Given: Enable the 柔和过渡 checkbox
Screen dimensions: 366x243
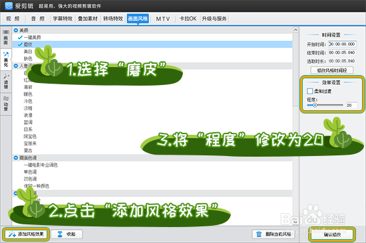Looking at the screenshot, I should pyautogui.click(x=309, y=91).
